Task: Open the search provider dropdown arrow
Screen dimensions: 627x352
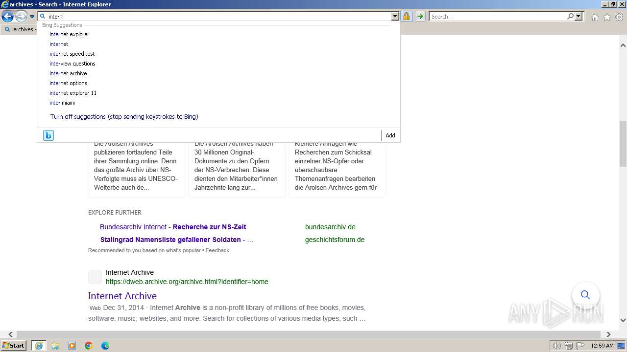Action: point(579,16)
